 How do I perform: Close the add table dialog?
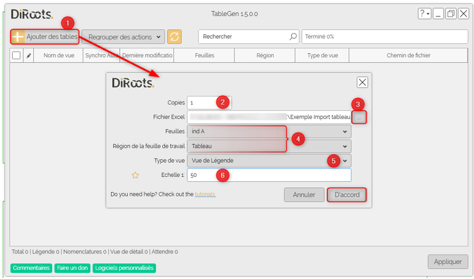pyautogui.click(x=362, y=82)
